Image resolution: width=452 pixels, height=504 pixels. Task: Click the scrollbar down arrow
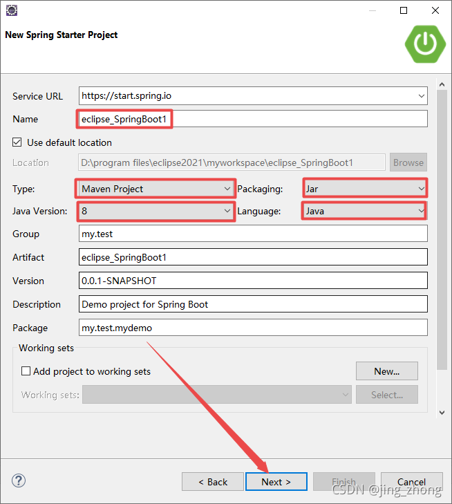pyautogui.click(x=442, y=412)
